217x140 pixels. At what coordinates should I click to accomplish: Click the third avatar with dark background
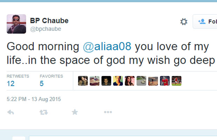pyautogui.click(x=106, y=81)
